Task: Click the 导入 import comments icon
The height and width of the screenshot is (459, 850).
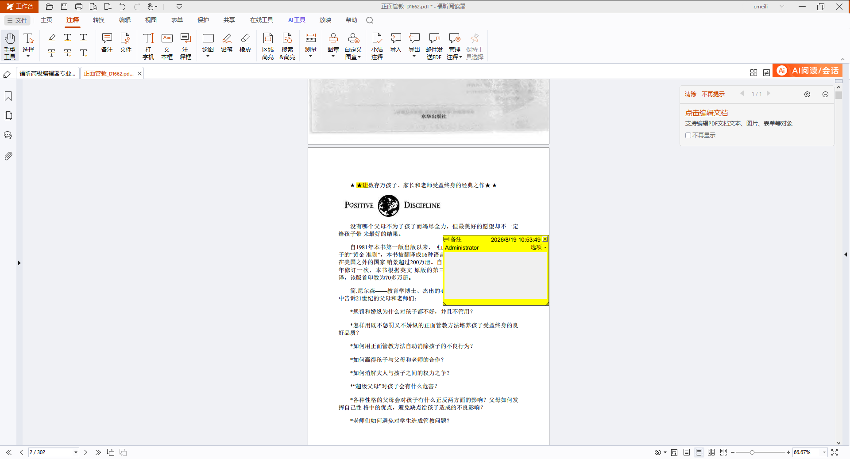Action: [x=396, y=42]
